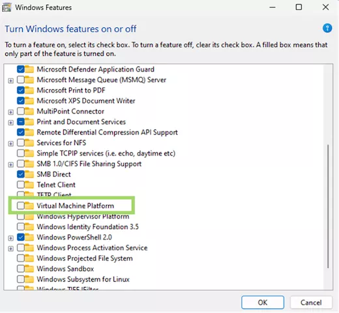Enable the Virtual Machine Platform checkbox

point(21,206)
